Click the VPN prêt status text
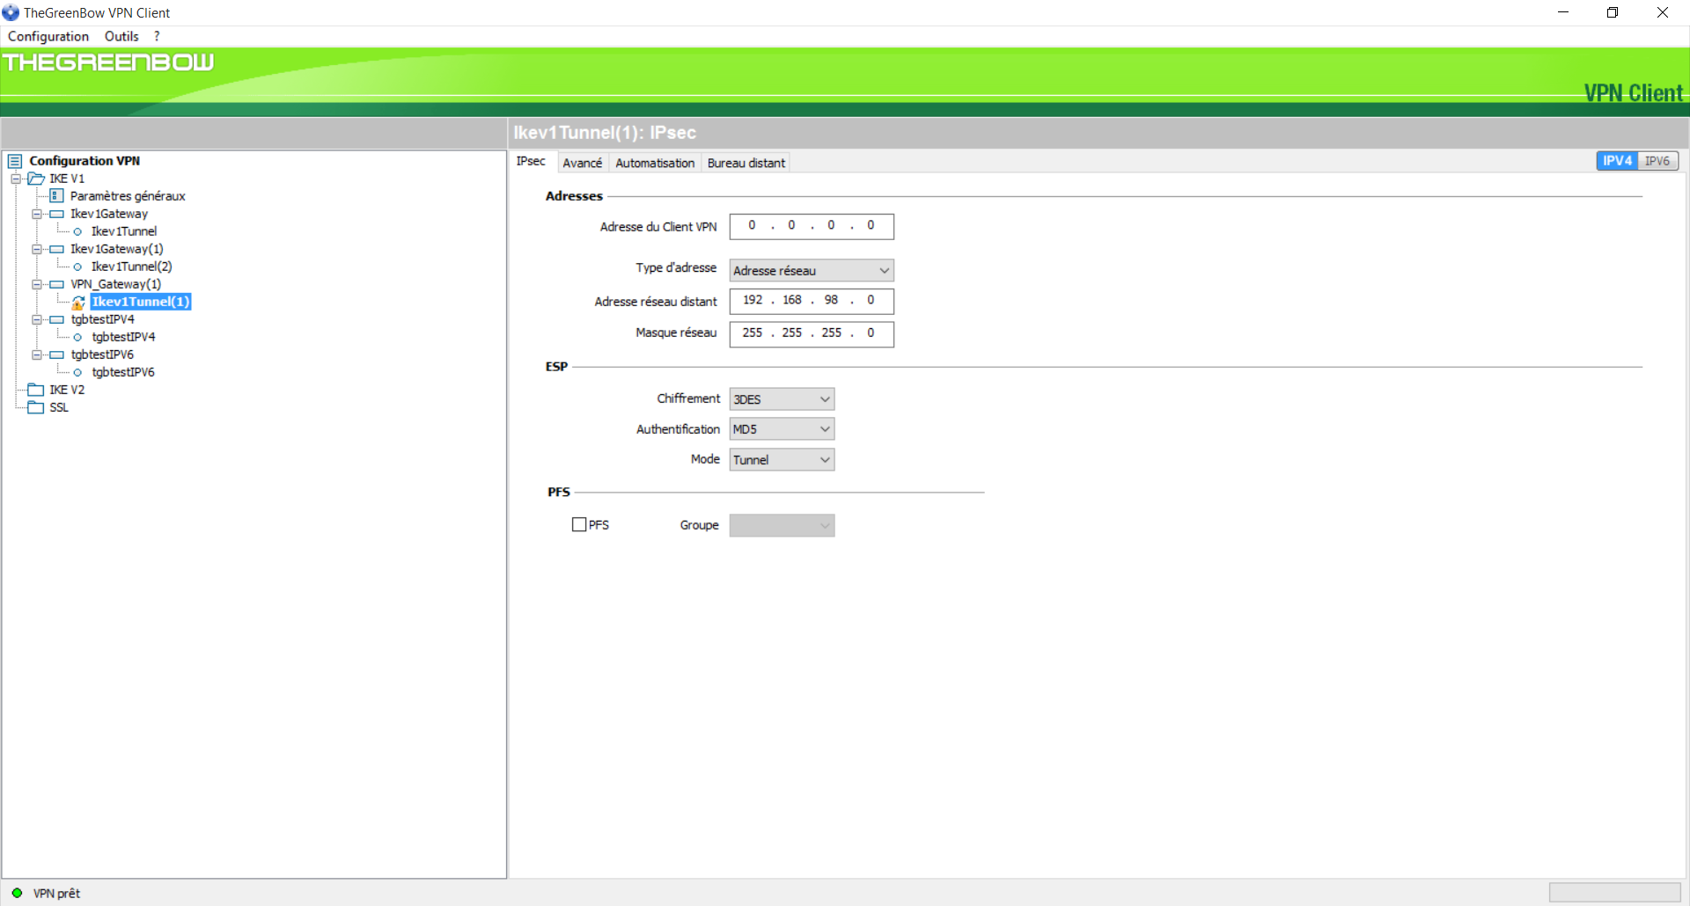 point(56,893)
